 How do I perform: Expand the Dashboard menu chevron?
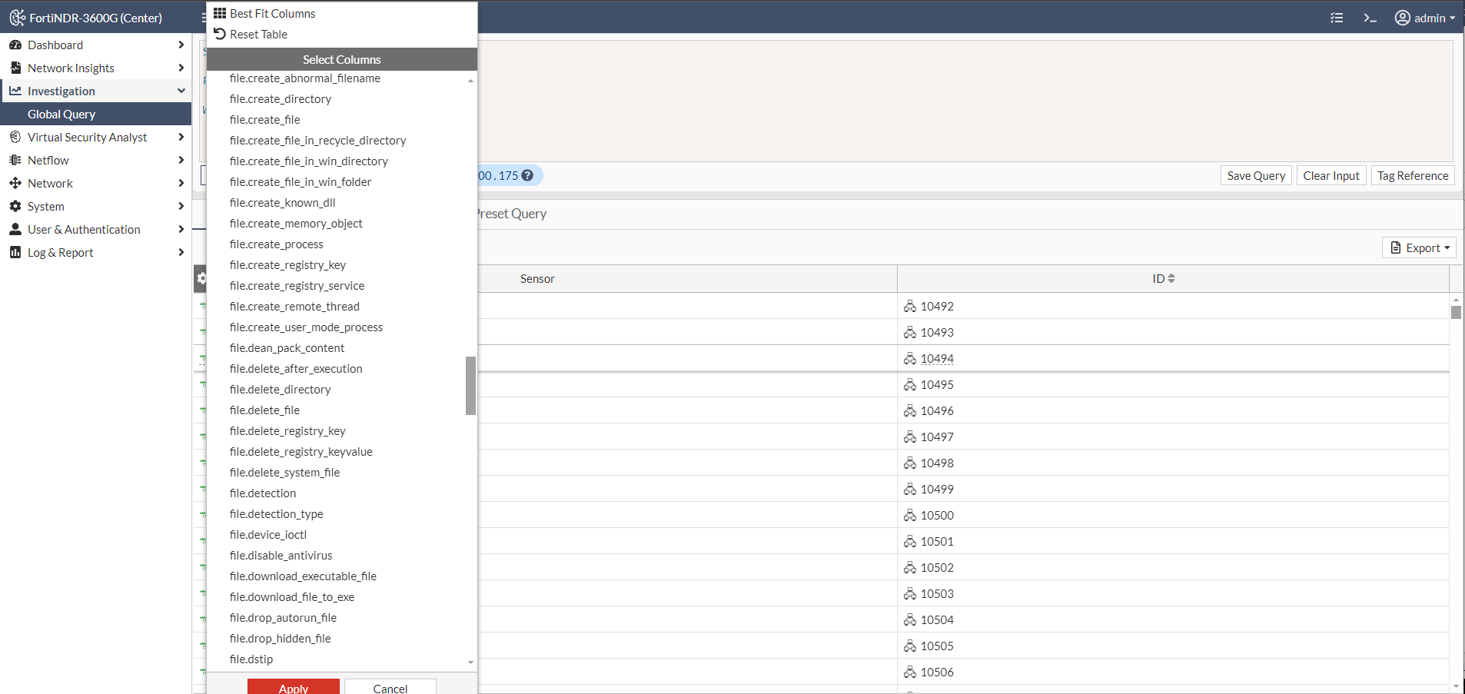click(x=181, y=45)
